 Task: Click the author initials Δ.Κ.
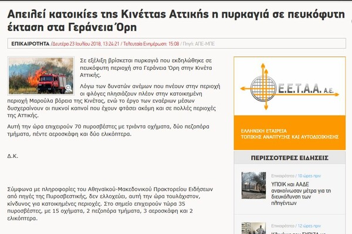click(x=12, y=156)
